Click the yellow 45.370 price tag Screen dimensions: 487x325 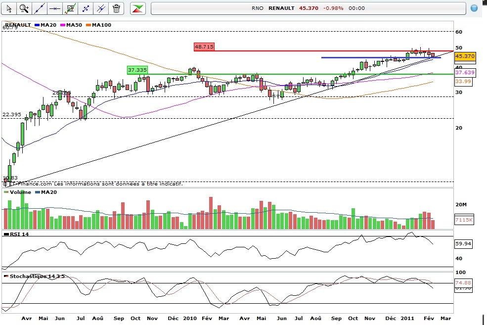pyautogui.click(x=465, y=56)
